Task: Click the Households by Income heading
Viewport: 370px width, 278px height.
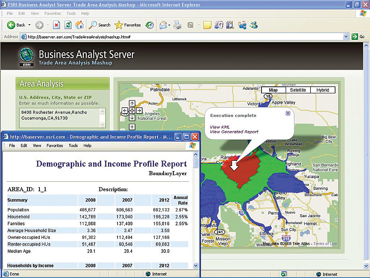Action: 30,266
